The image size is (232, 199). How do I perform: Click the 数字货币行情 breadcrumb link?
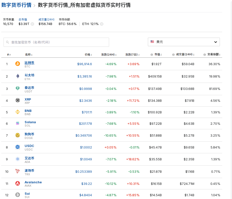16,4
